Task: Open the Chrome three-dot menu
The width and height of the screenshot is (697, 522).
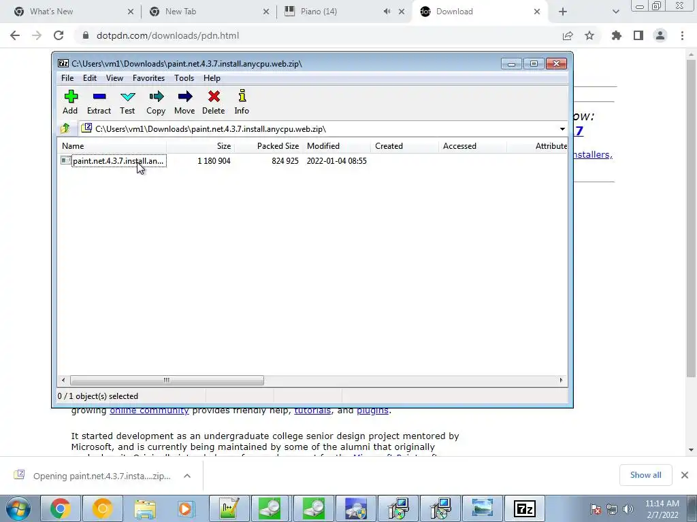Action: coord(682,35)
